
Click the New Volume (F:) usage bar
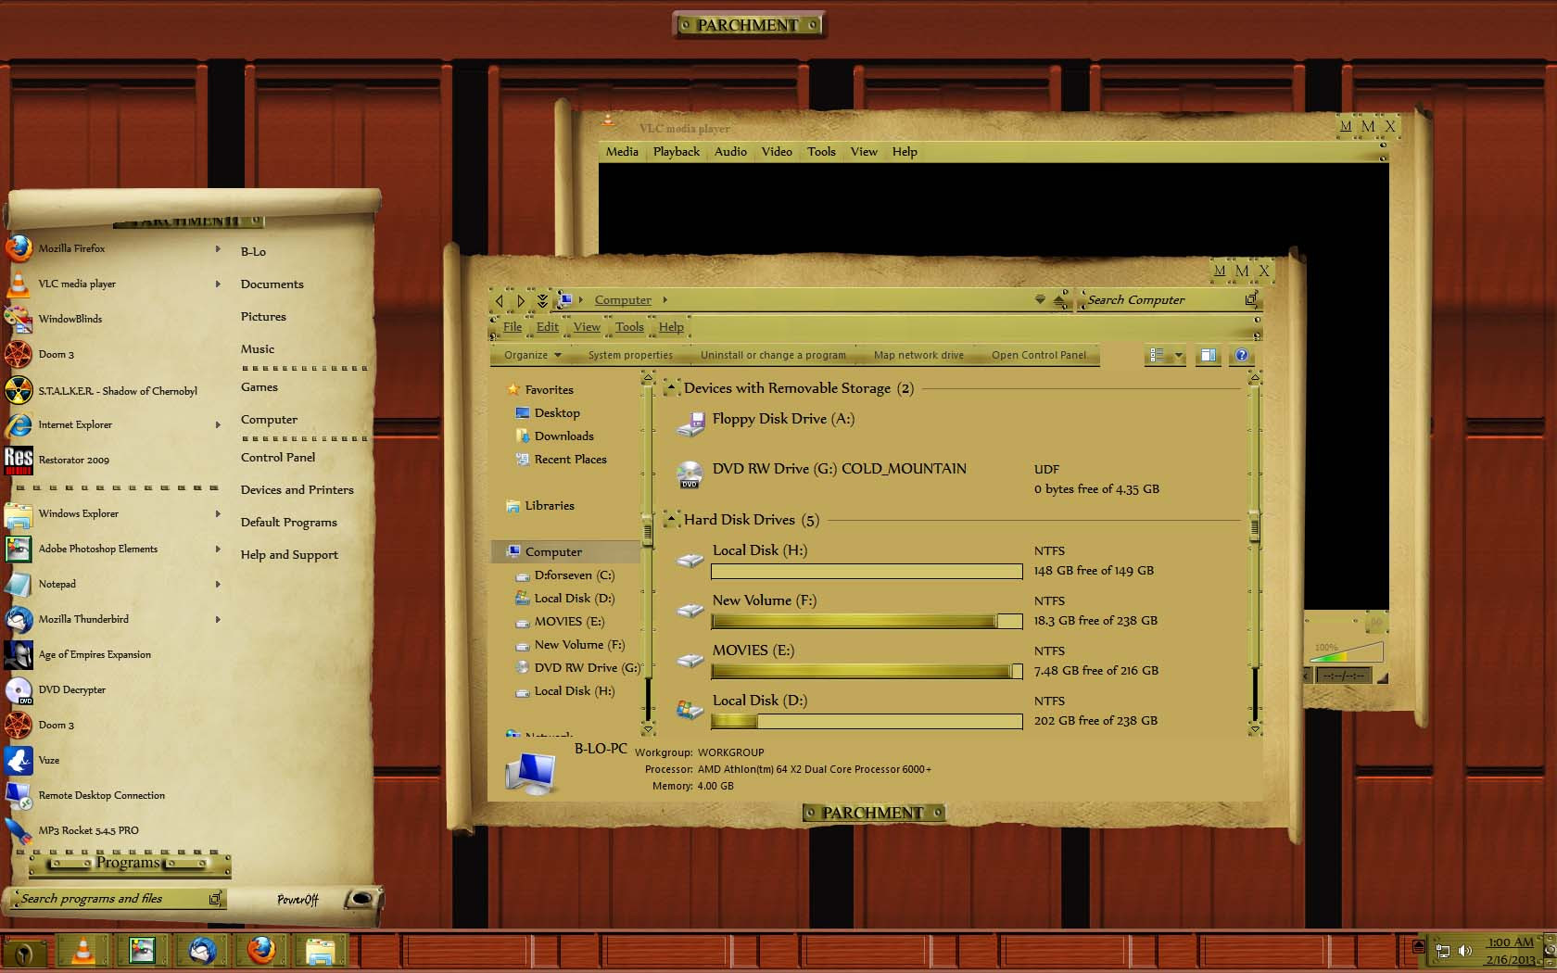click(867, 621)
